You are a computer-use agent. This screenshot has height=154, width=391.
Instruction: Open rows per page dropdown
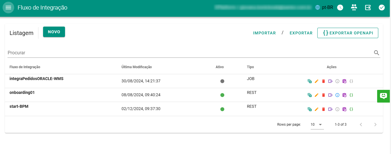point(317,125)
